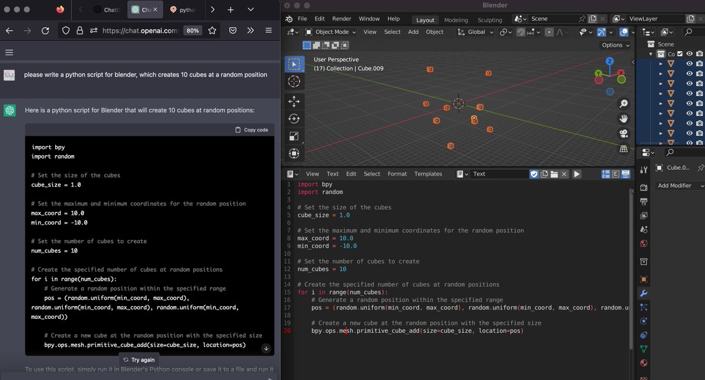Image resolution: width=705 pixels, height=380 pixels.
Task: Switch to the Modeling workspace tab
Action: point(456,20)
